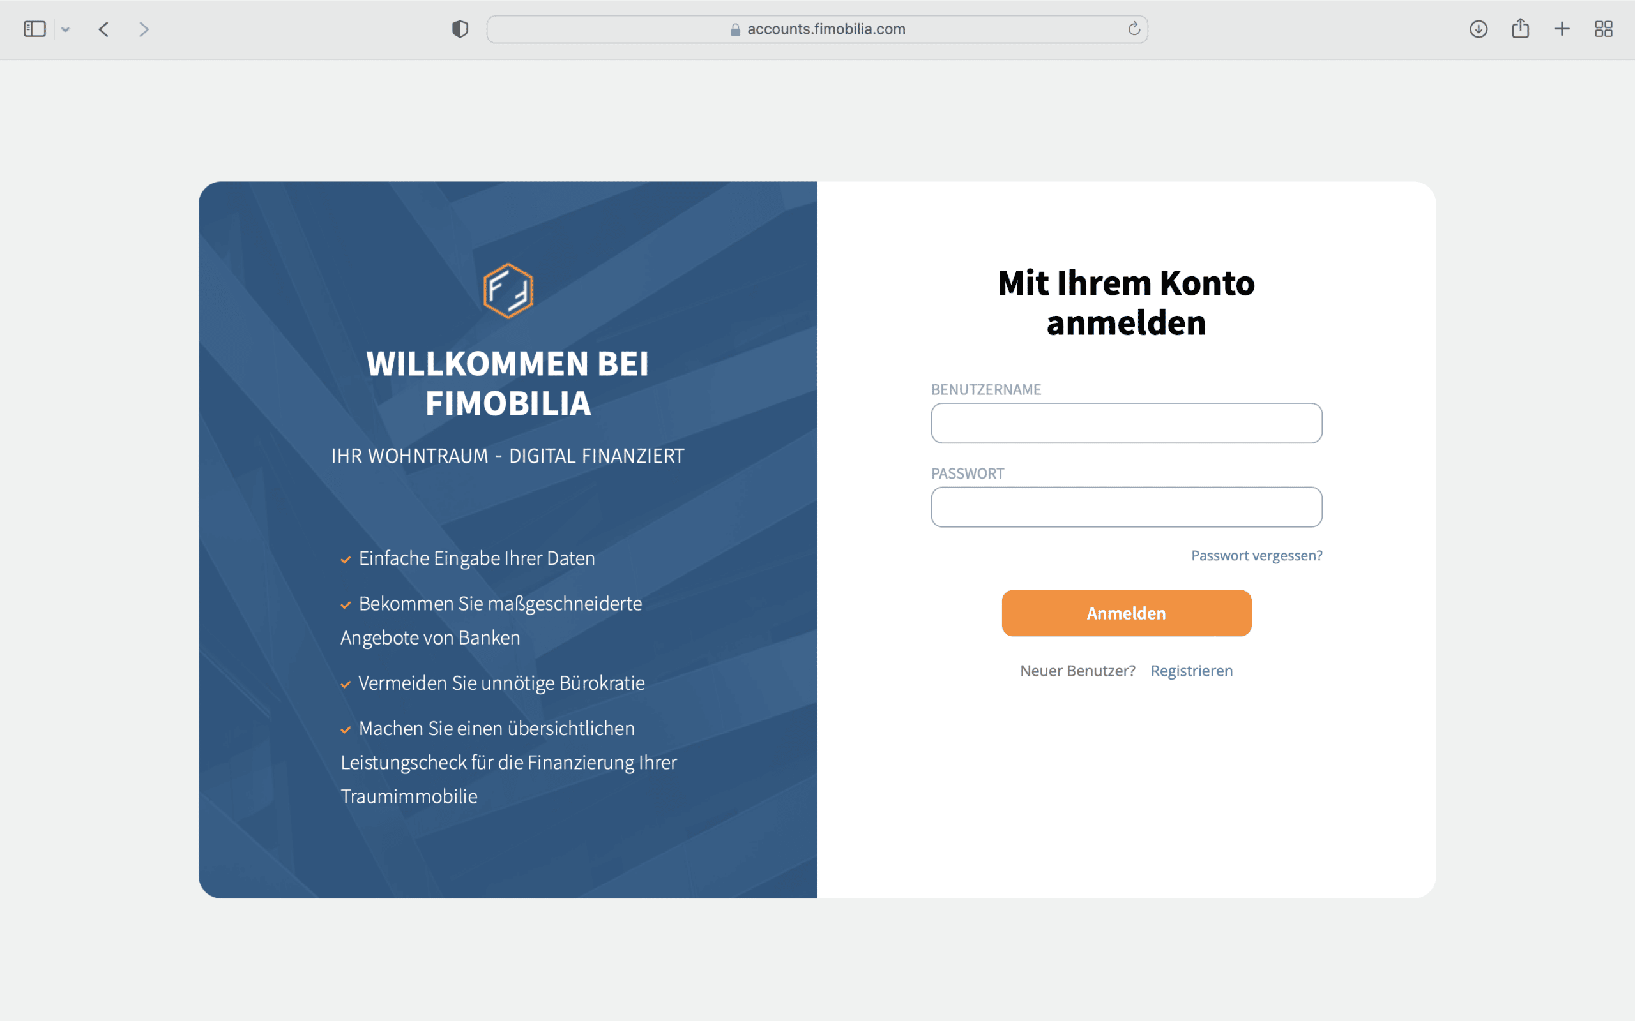Focus the Benutzername input field
This screenshot has width=1635, height=1021.
click(x=1126, y=423)
